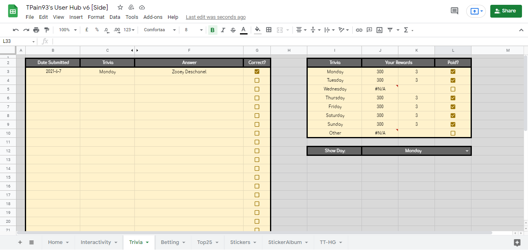
Task: Format as percent
Action: (x=97, y=30)
